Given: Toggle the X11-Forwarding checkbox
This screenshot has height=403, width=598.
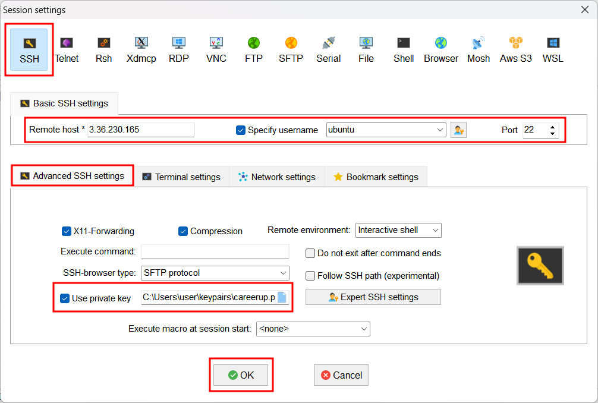Looking at the screenshot, I should (x=67, y=231).
